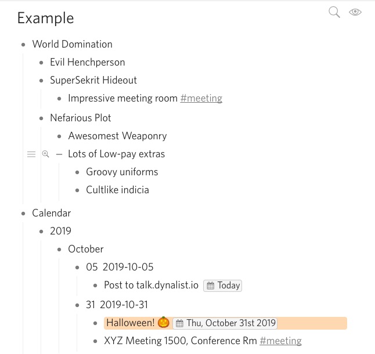Click calendar icon in October 31st date
375x354 pixels.
coord(179,323)
